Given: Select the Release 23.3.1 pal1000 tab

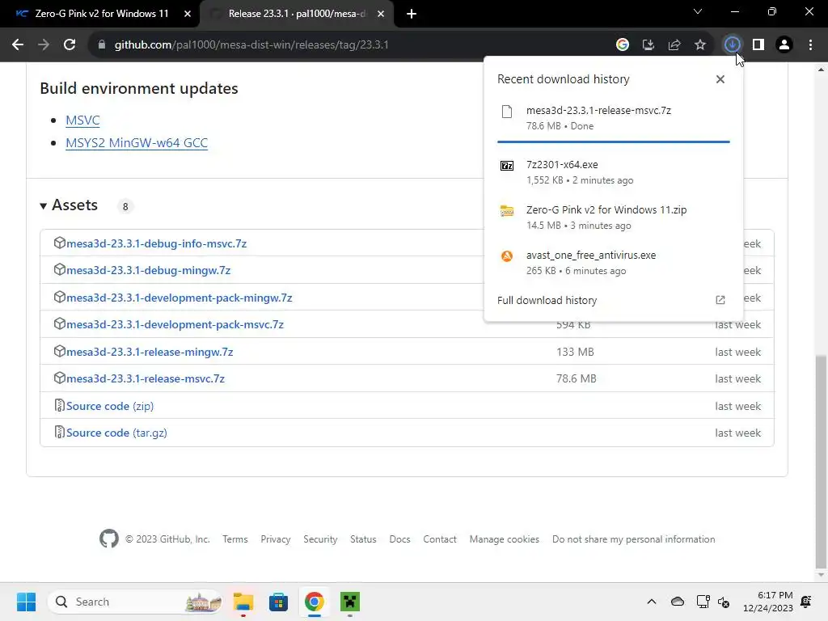Looking at the screenshot, I should tap(297, 14).
